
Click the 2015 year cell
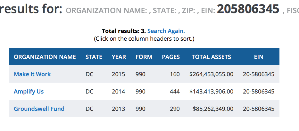point(119,74)
